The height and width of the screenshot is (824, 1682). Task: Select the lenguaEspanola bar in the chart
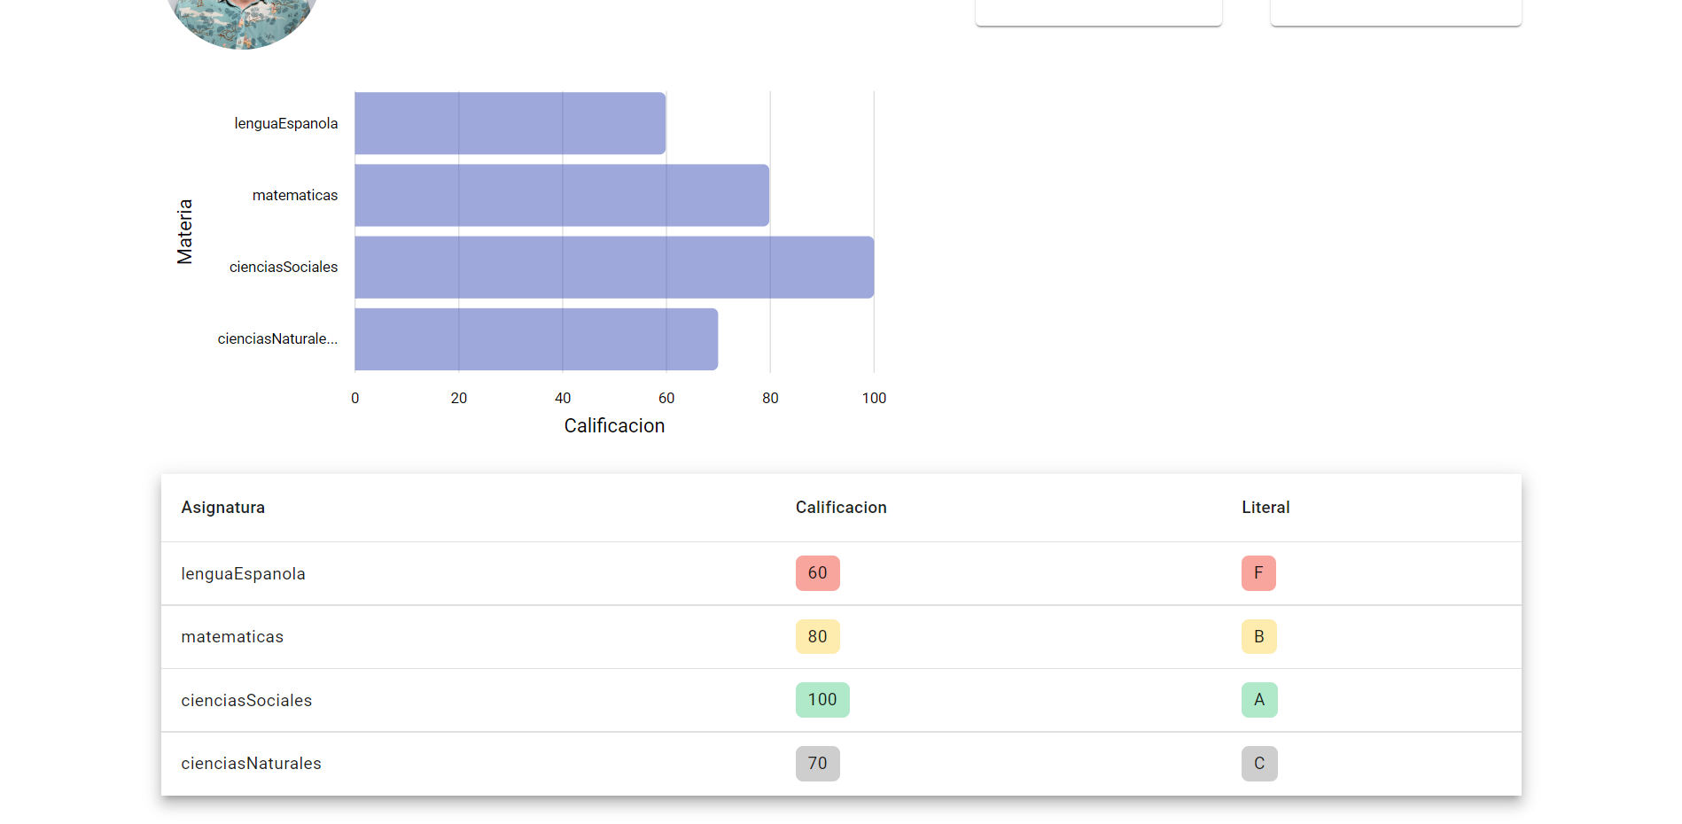[510, 124]
